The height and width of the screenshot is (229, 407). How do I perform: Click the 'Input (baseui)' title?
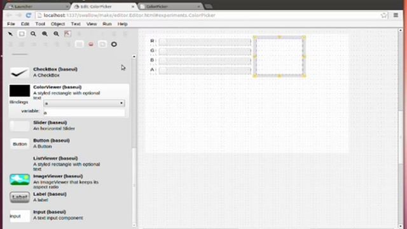click(50, 212)
